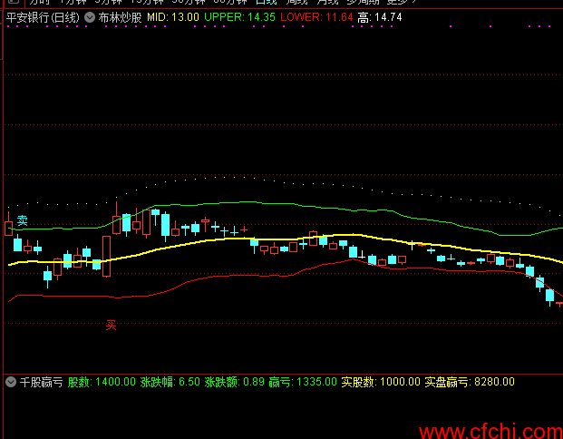Click the 千股赢亏 indicator label
563x439 pixels.
41,382
